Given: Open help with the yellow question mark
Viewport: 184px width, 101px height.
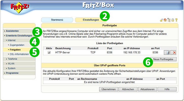Looking at the screenshot, I should (176, 20).
